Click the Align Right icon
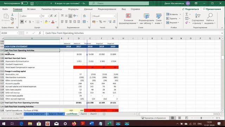This screenshot has height=127, width=225. [x=70, y=22]
